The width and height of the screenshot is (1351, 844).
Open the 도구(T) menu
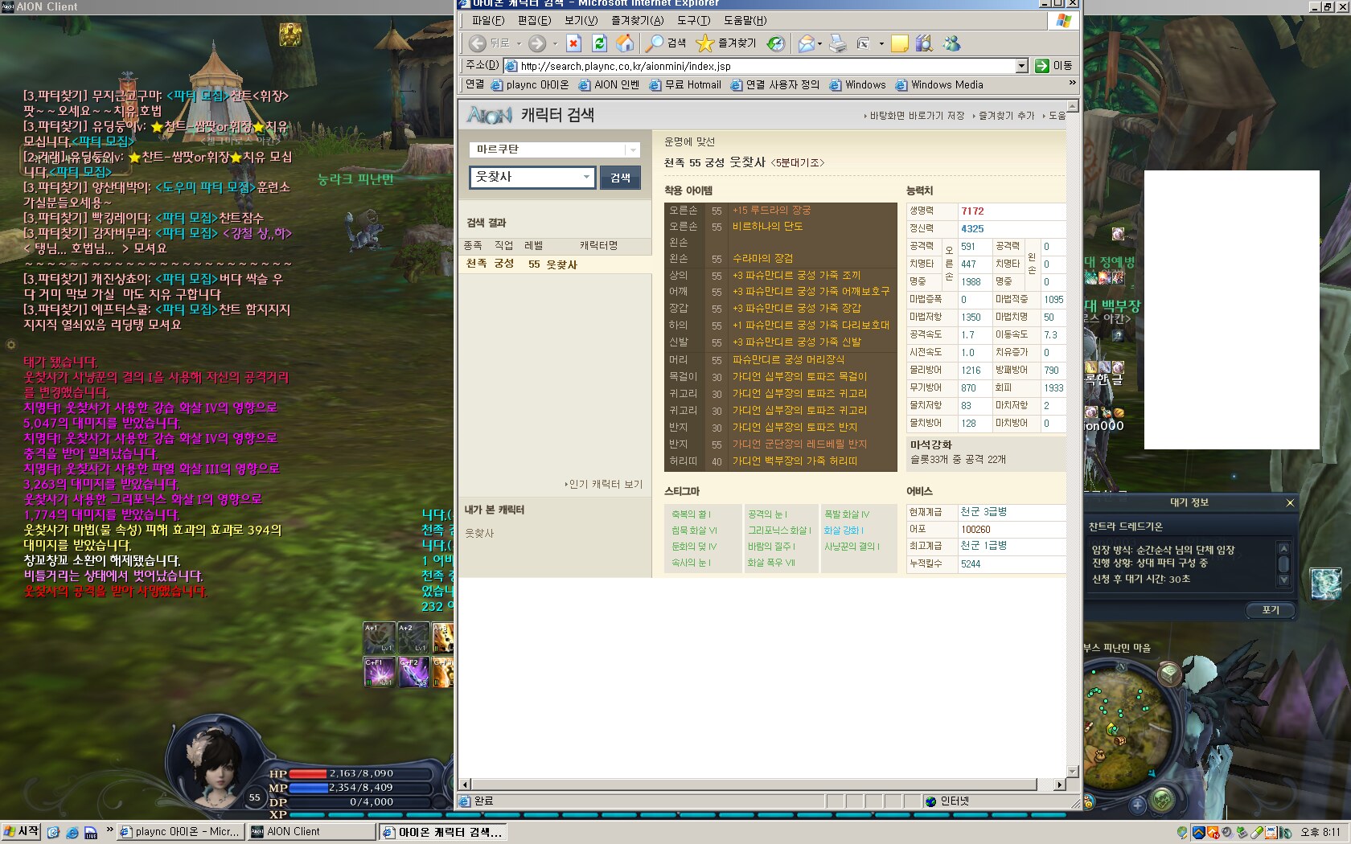click(x=693, y=20)
